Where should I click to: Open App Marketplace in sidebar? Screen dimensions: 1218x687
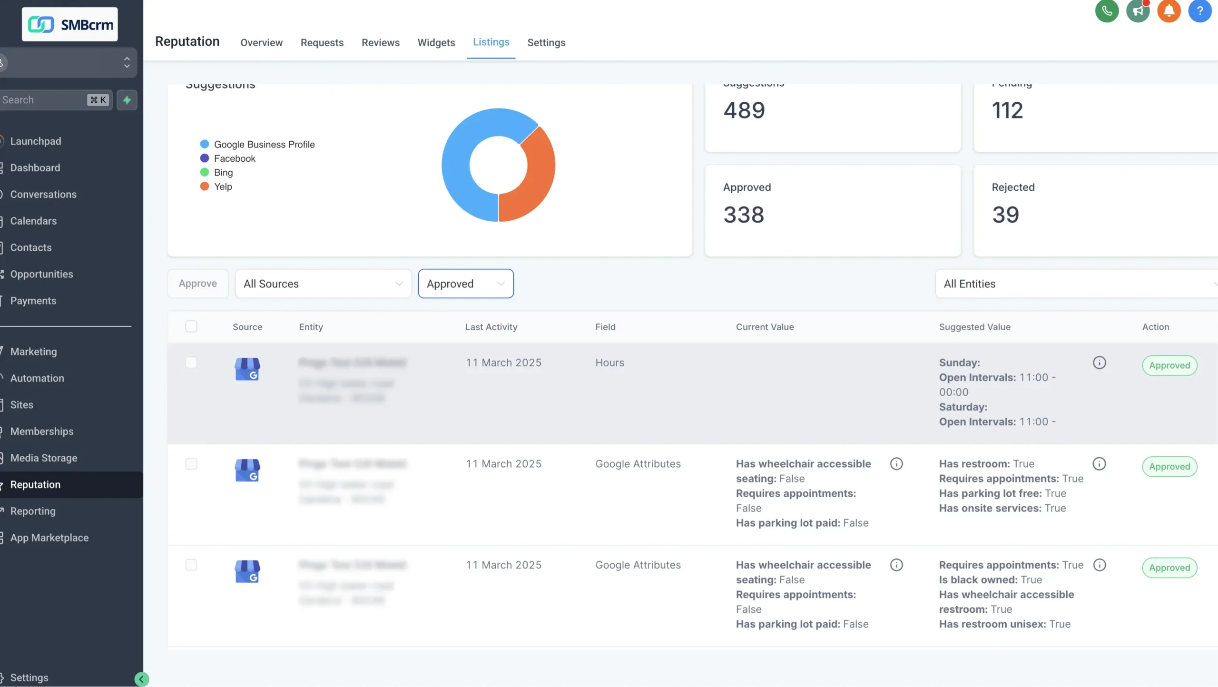pos(49,538)
